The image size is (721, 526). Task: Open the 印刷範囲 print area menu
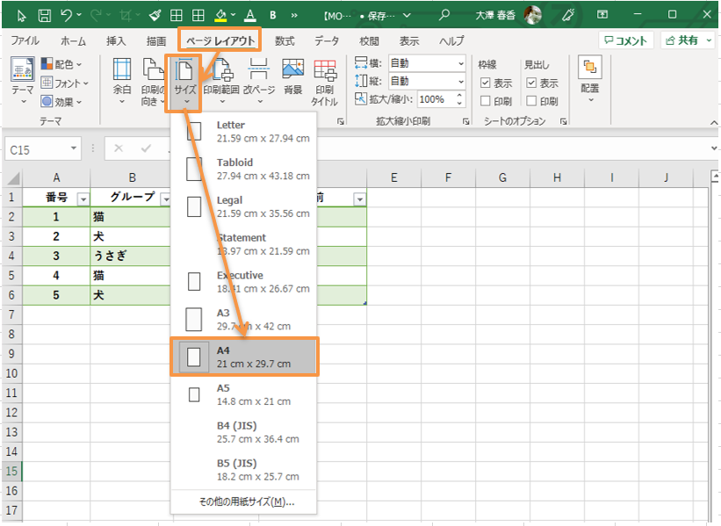221,81
